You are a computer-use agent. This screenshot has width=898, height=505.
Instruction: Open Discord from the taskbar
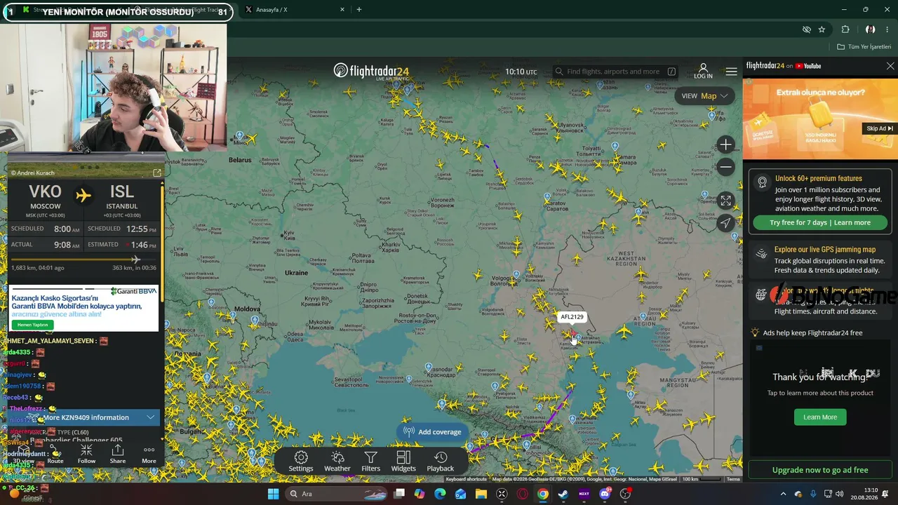[x=605, y=494]
